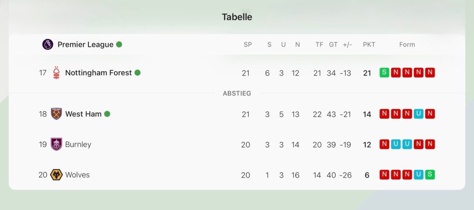Click the Tabelle heading
The image size is (474, 210).
click(x=237, y=17)
